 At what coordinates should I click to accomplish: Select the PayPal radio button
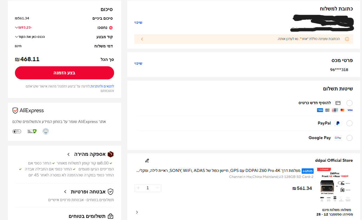click(349, 123)
